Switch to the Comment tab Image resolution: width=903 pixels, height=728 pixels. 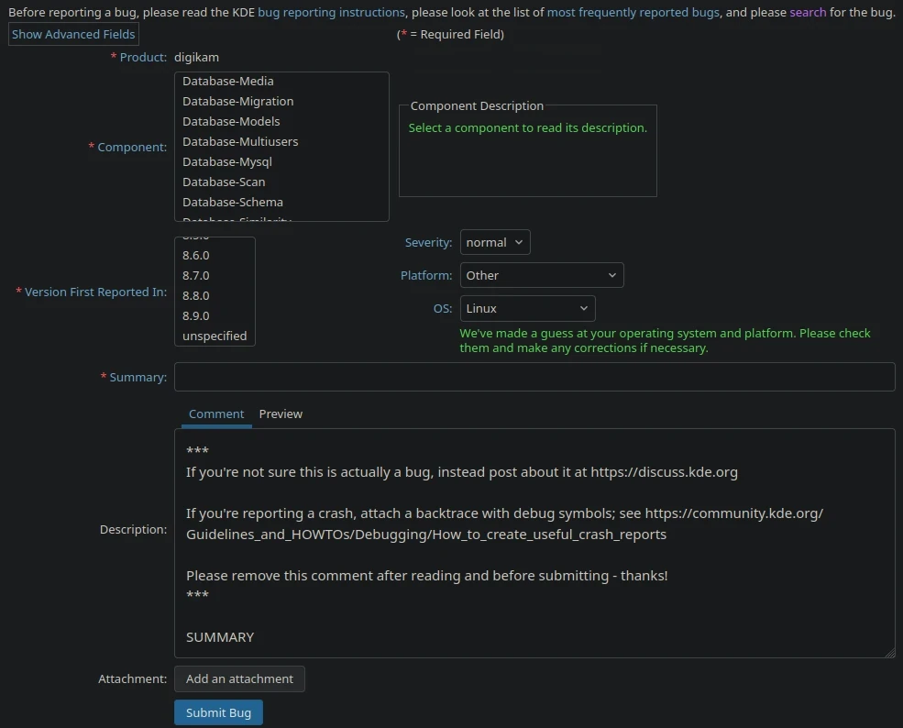pyautogui.click(x=216, y=414)
